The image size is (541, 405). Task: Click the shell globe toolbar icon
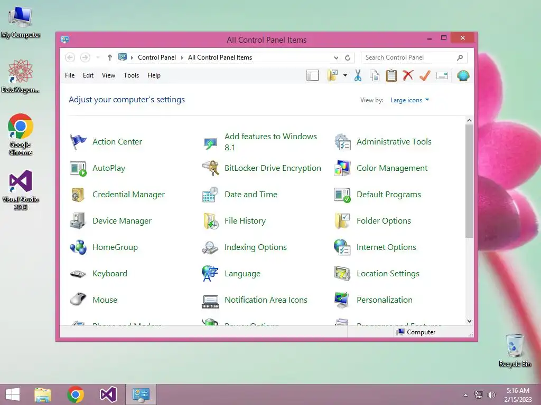[x=463, y=75]
